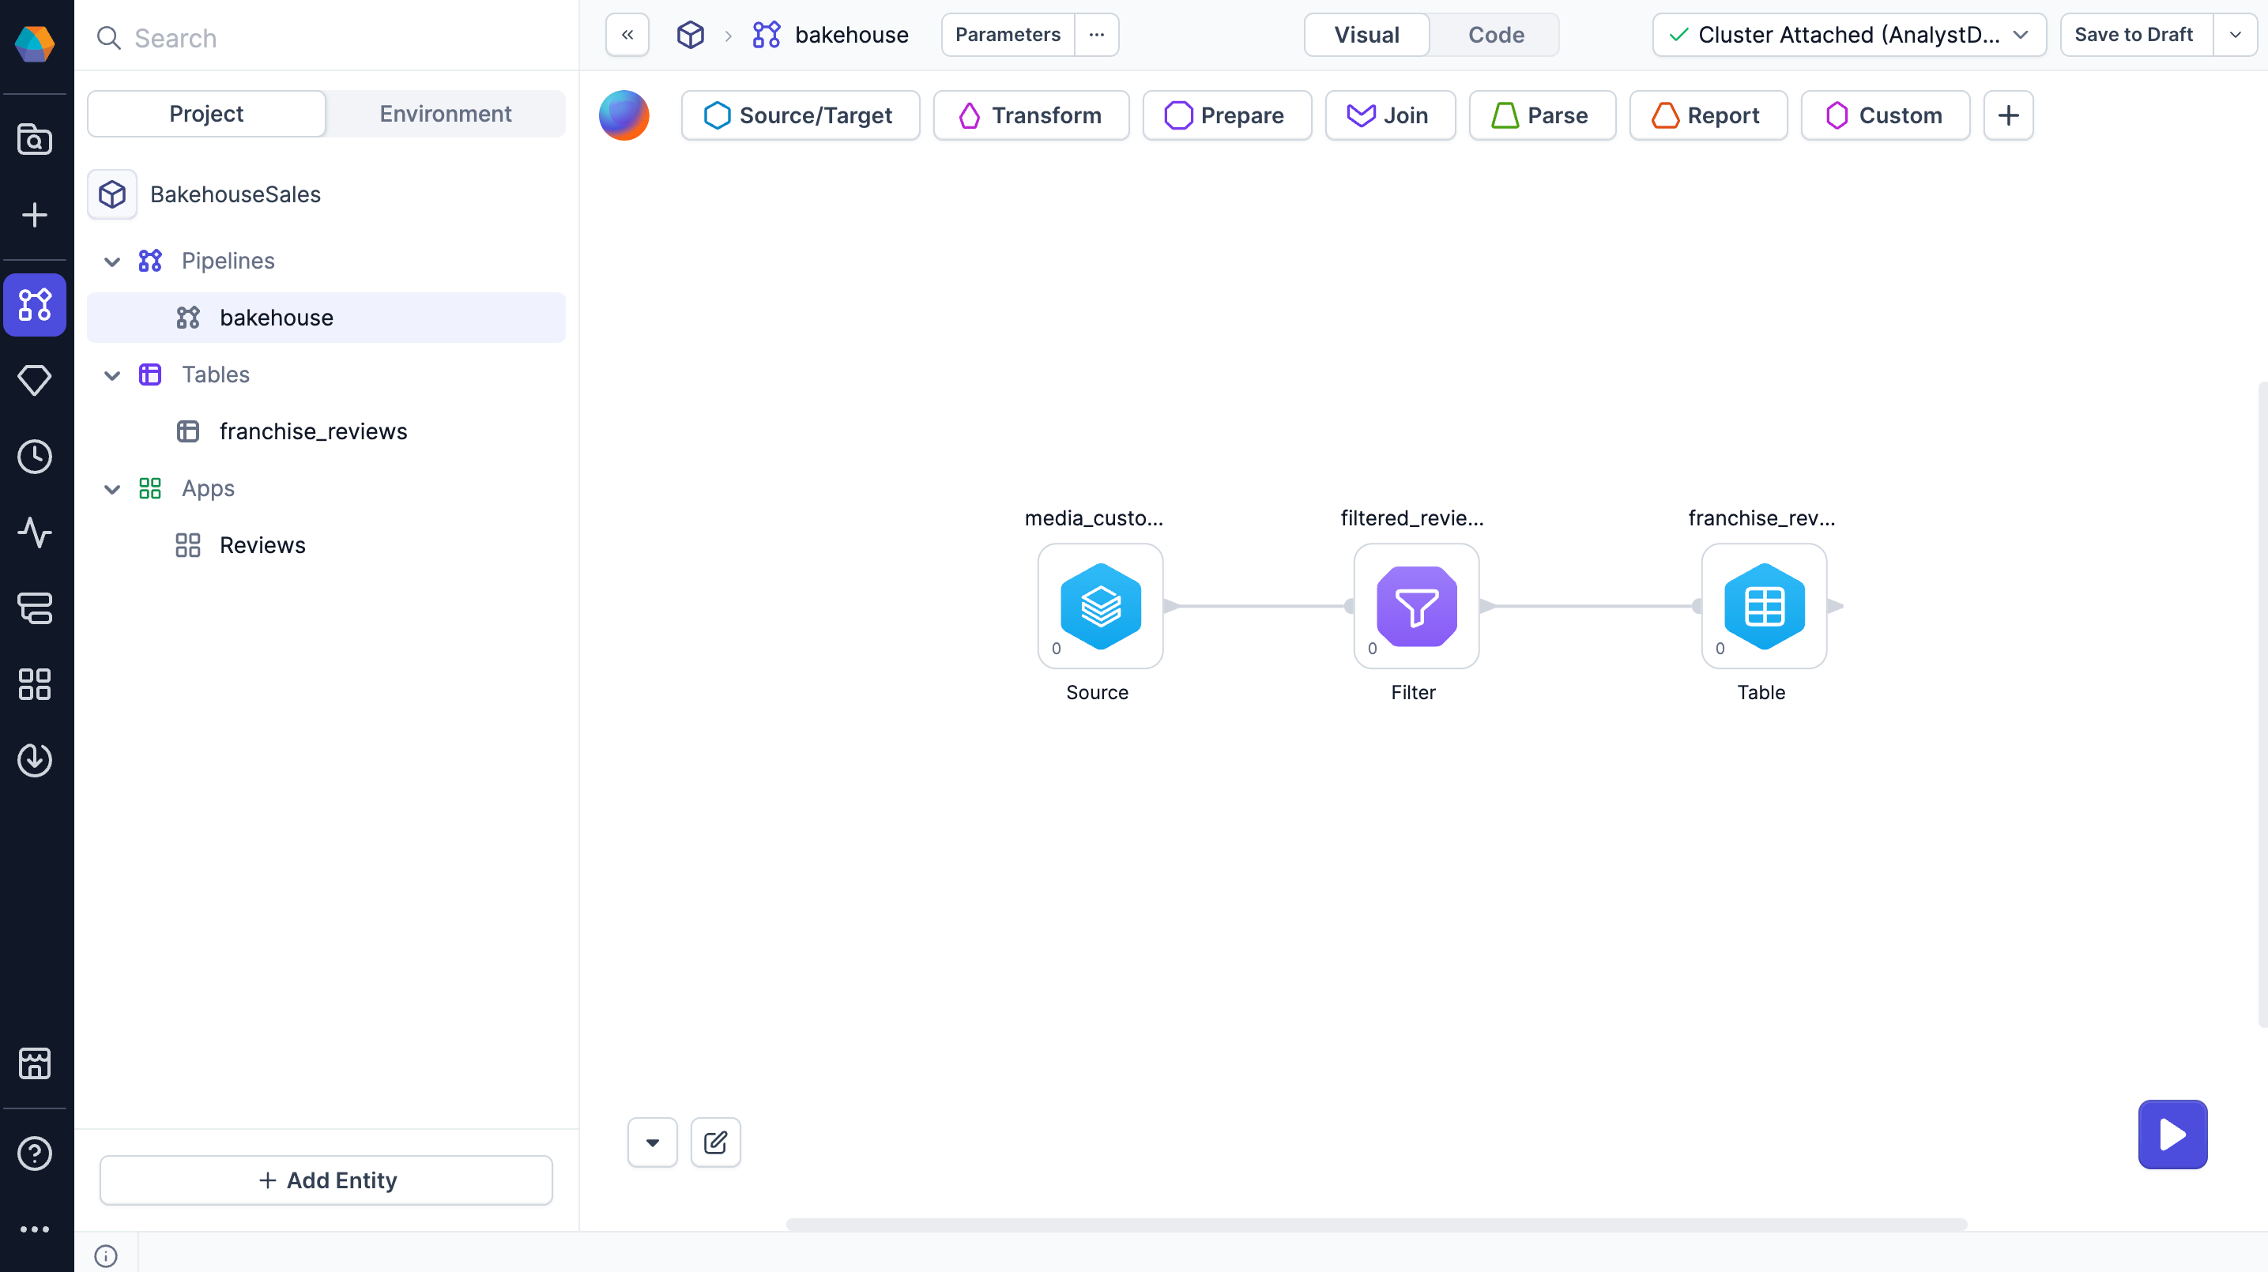
Task: Add a Join node from the node toolbar
Action: (x=1389, y=115)
